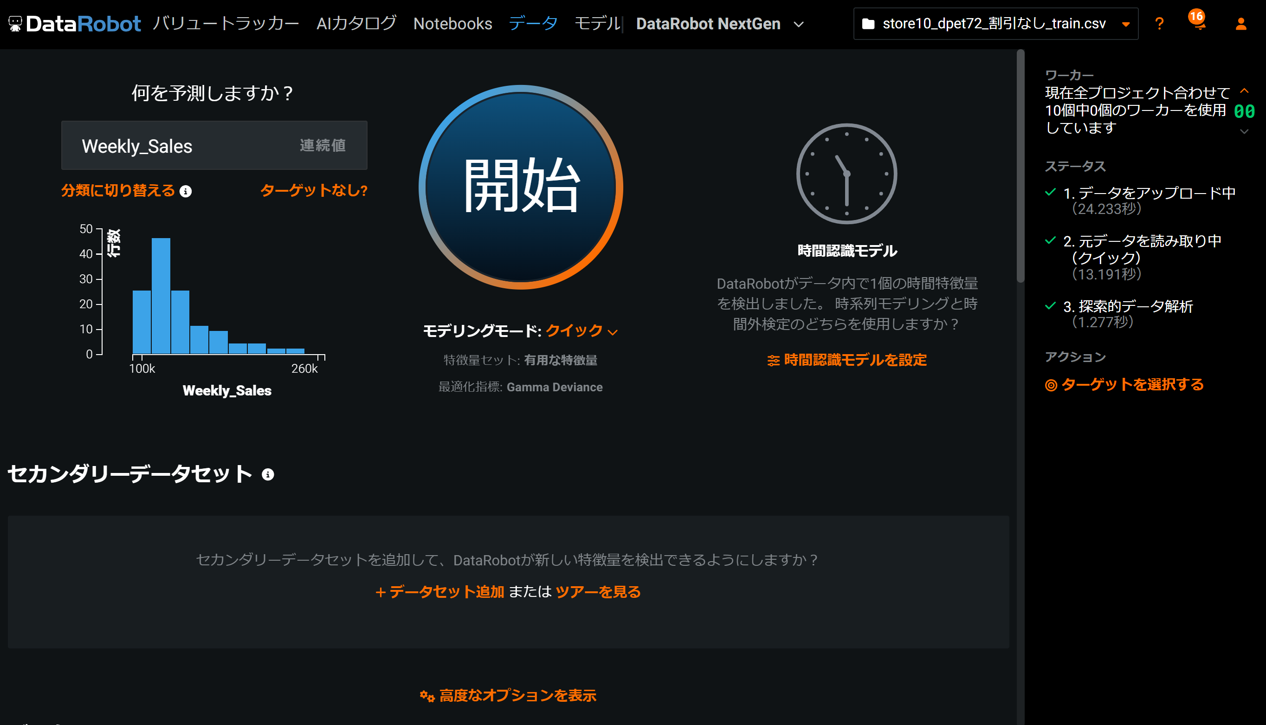Click info icon beside セカンダリーデータセット heading
Image resolution: width=1266 pixels, height=725 pixels.
click(268, 474)
